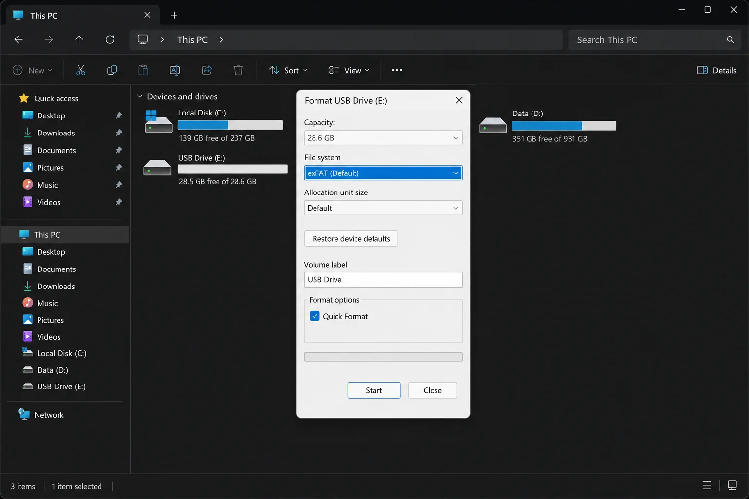Open the See more ellipsis menu
The image size is (749, 499).
[x=397, y=70]
